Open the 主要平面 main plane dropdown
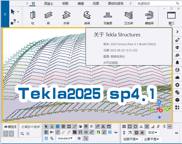182x144 pixels. click(x=152, y=139)
